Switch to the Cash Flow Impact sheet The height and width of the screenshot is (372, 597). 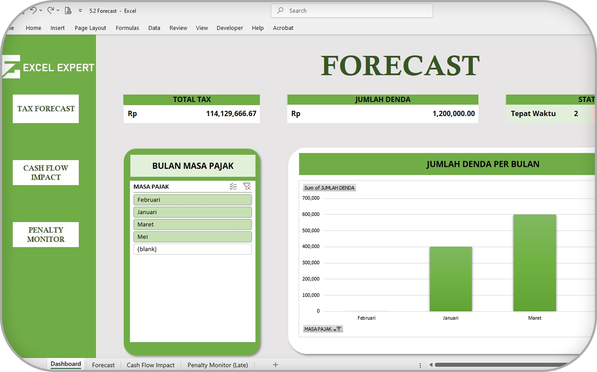click(x=150, y=365)
